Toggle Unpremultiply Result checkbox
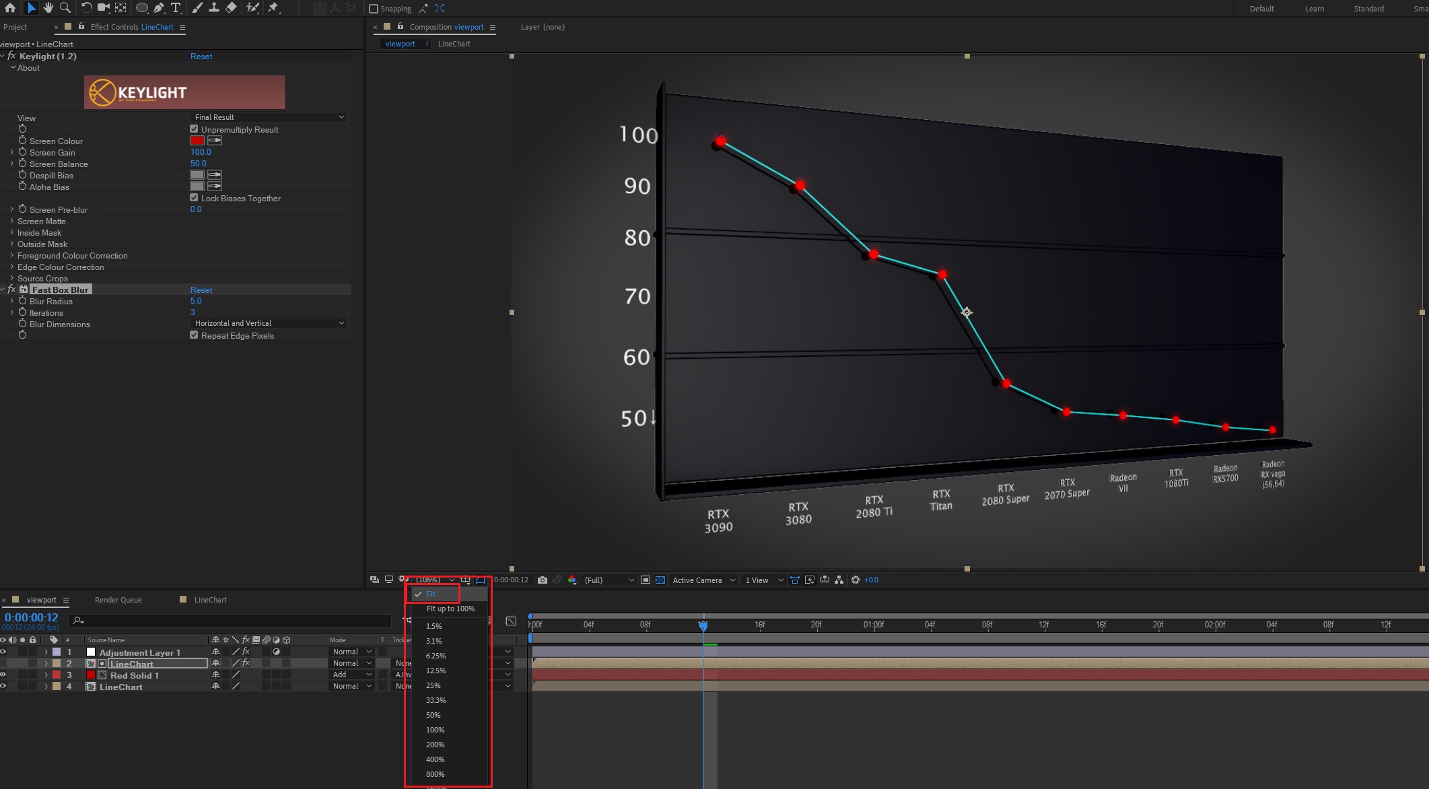The height and width of the screenshot is (789, 1429). [194, 129]
